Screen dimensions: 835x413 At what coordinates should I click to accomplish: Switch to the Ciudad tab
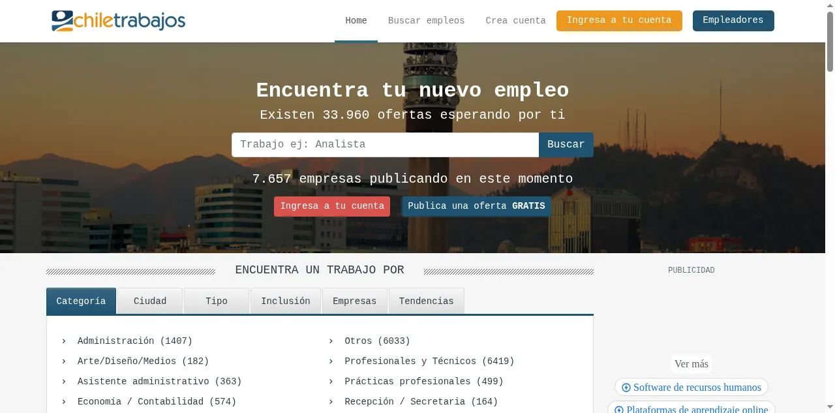150,301
